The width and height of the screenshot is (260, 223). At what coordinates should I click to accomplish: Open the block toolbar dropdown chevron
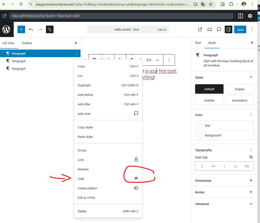157,60
